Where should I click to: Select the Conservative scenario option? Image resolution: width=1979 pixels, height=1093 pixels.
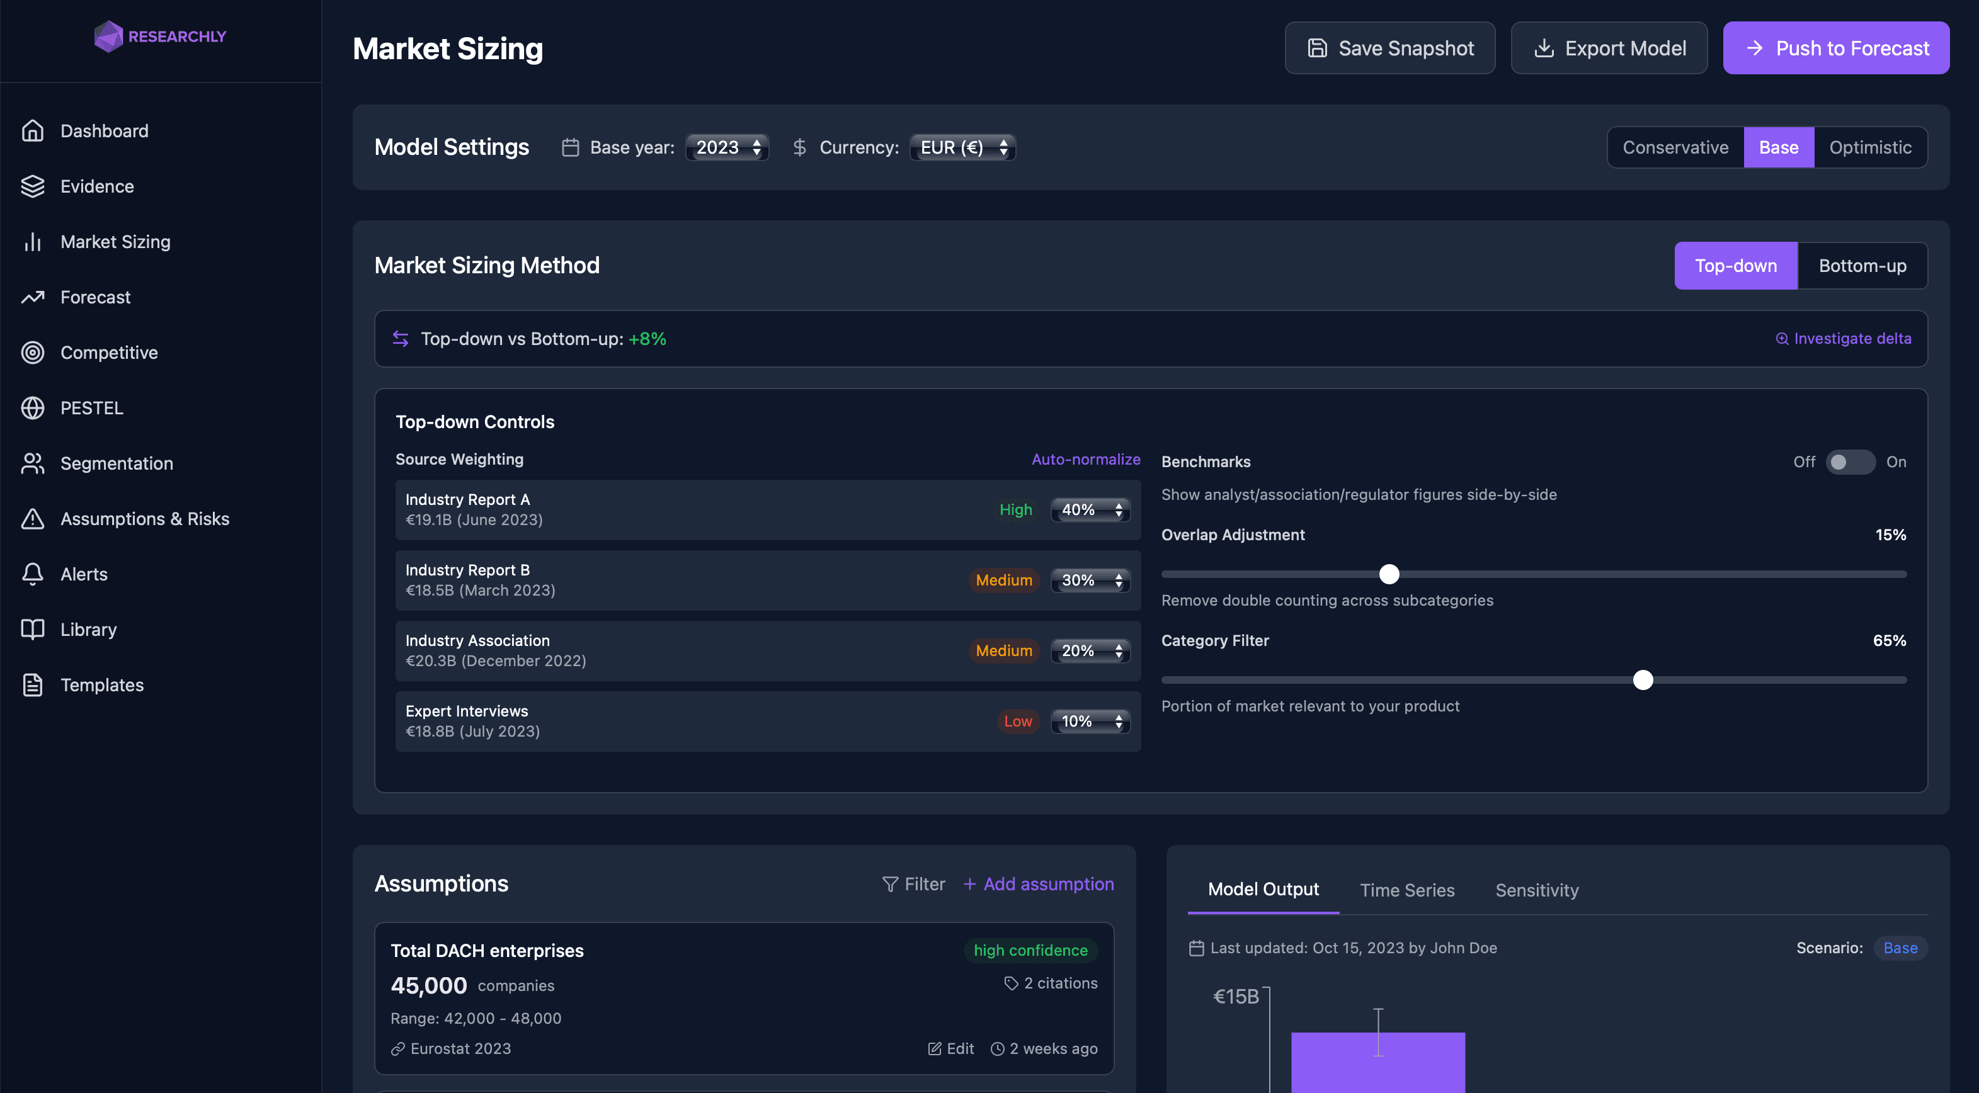tap(1675, 147)
